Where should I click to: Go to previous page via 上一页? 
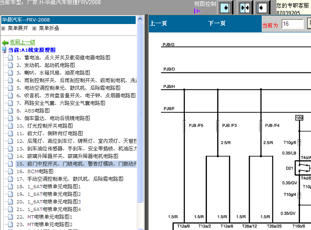click(x=158, y=24)
